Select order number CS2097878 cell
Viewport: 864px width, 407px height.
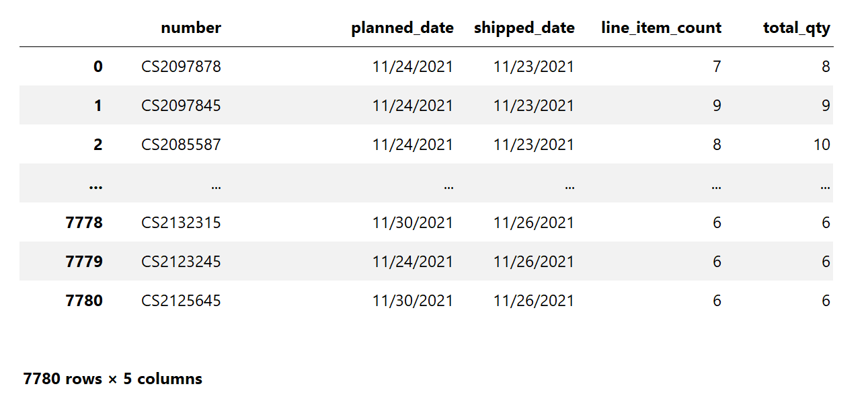point(181,67)
